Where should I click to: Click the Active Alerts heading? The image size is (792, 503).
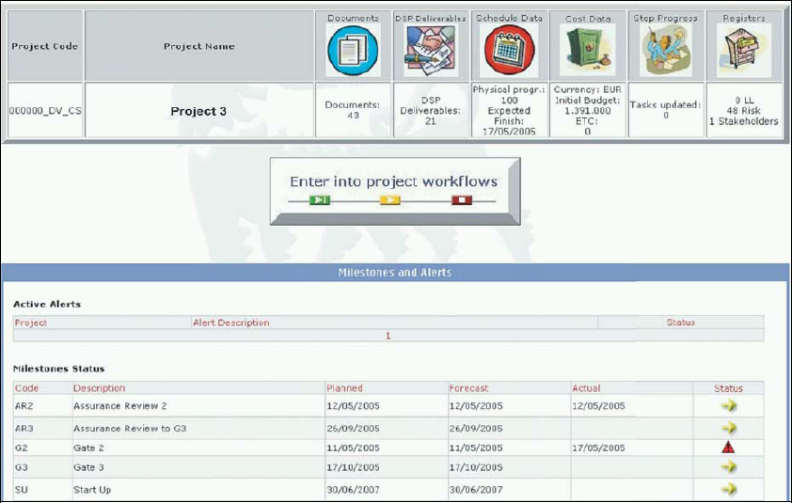(x=47, y=304)
